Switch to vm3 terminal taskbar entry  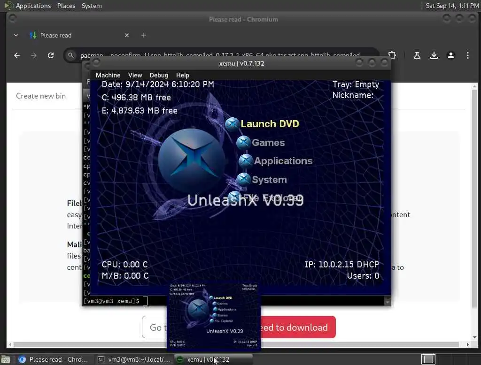133,359
